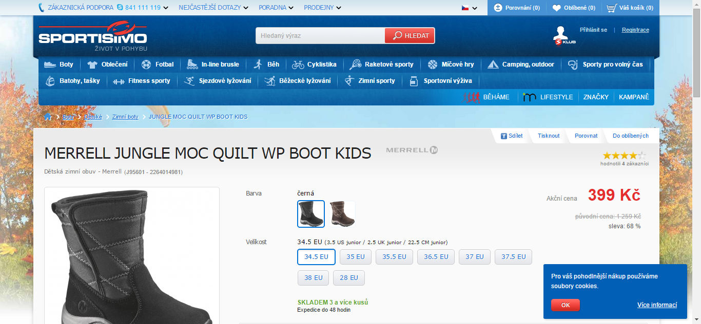Click the Skype icon before the phone number
Image resolution: width=701 pixels, height=324 pixels.
[x=120, y=8]
